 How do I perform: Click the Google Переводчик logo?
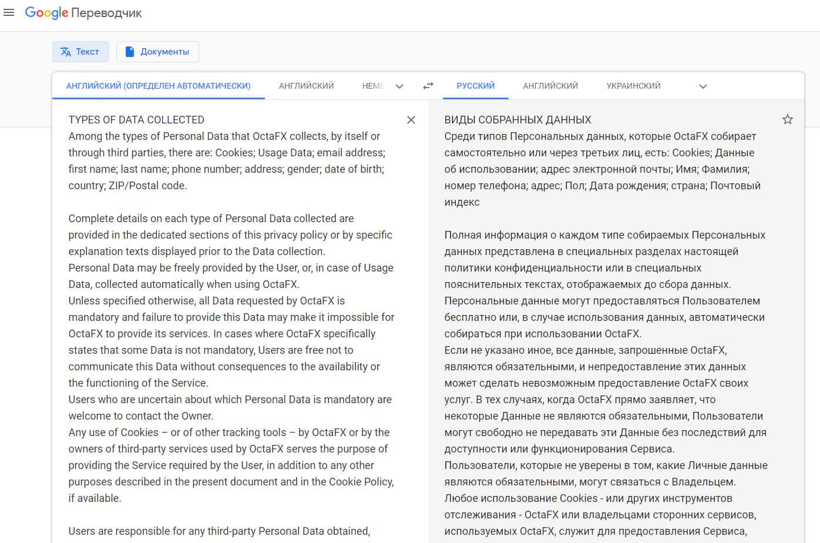click(x=83, y=13)
